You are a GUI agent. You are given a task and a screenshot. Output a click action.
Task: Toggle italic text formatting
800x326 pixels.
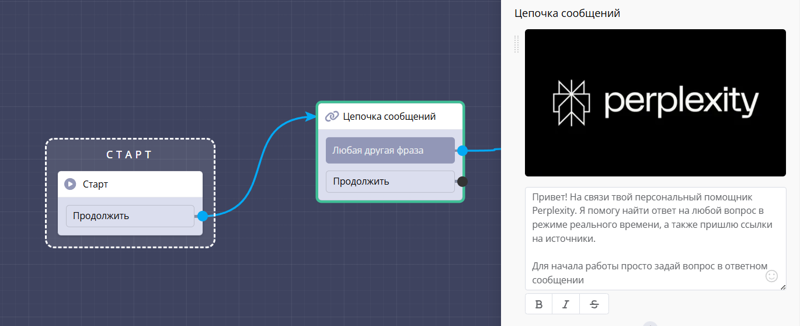(566, 304)
